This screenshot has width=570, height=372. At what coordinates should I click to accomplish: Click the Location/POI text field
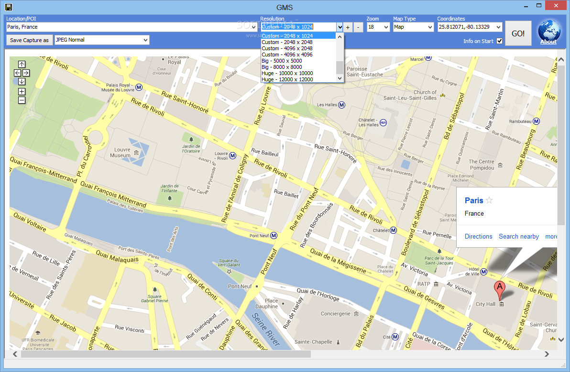pos(128,27)
